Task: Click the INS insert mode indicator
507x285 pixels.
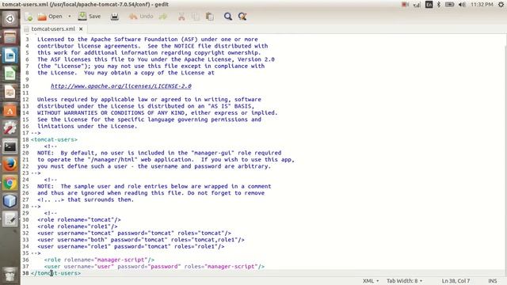Action: (493, 281)
